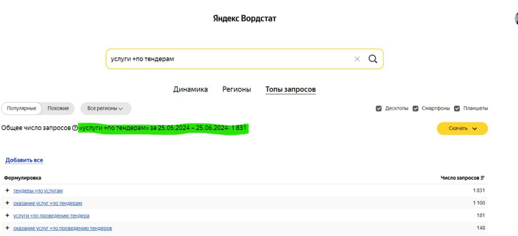Click the Число запросов column header
518x236 pixels.
click(x=460, y=178)
